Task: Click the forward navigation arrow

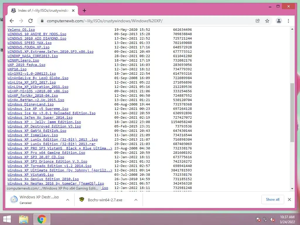Action: point(21,21)
